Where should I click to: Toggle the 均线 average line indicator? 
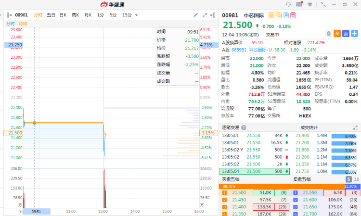(x=23, y=24)
